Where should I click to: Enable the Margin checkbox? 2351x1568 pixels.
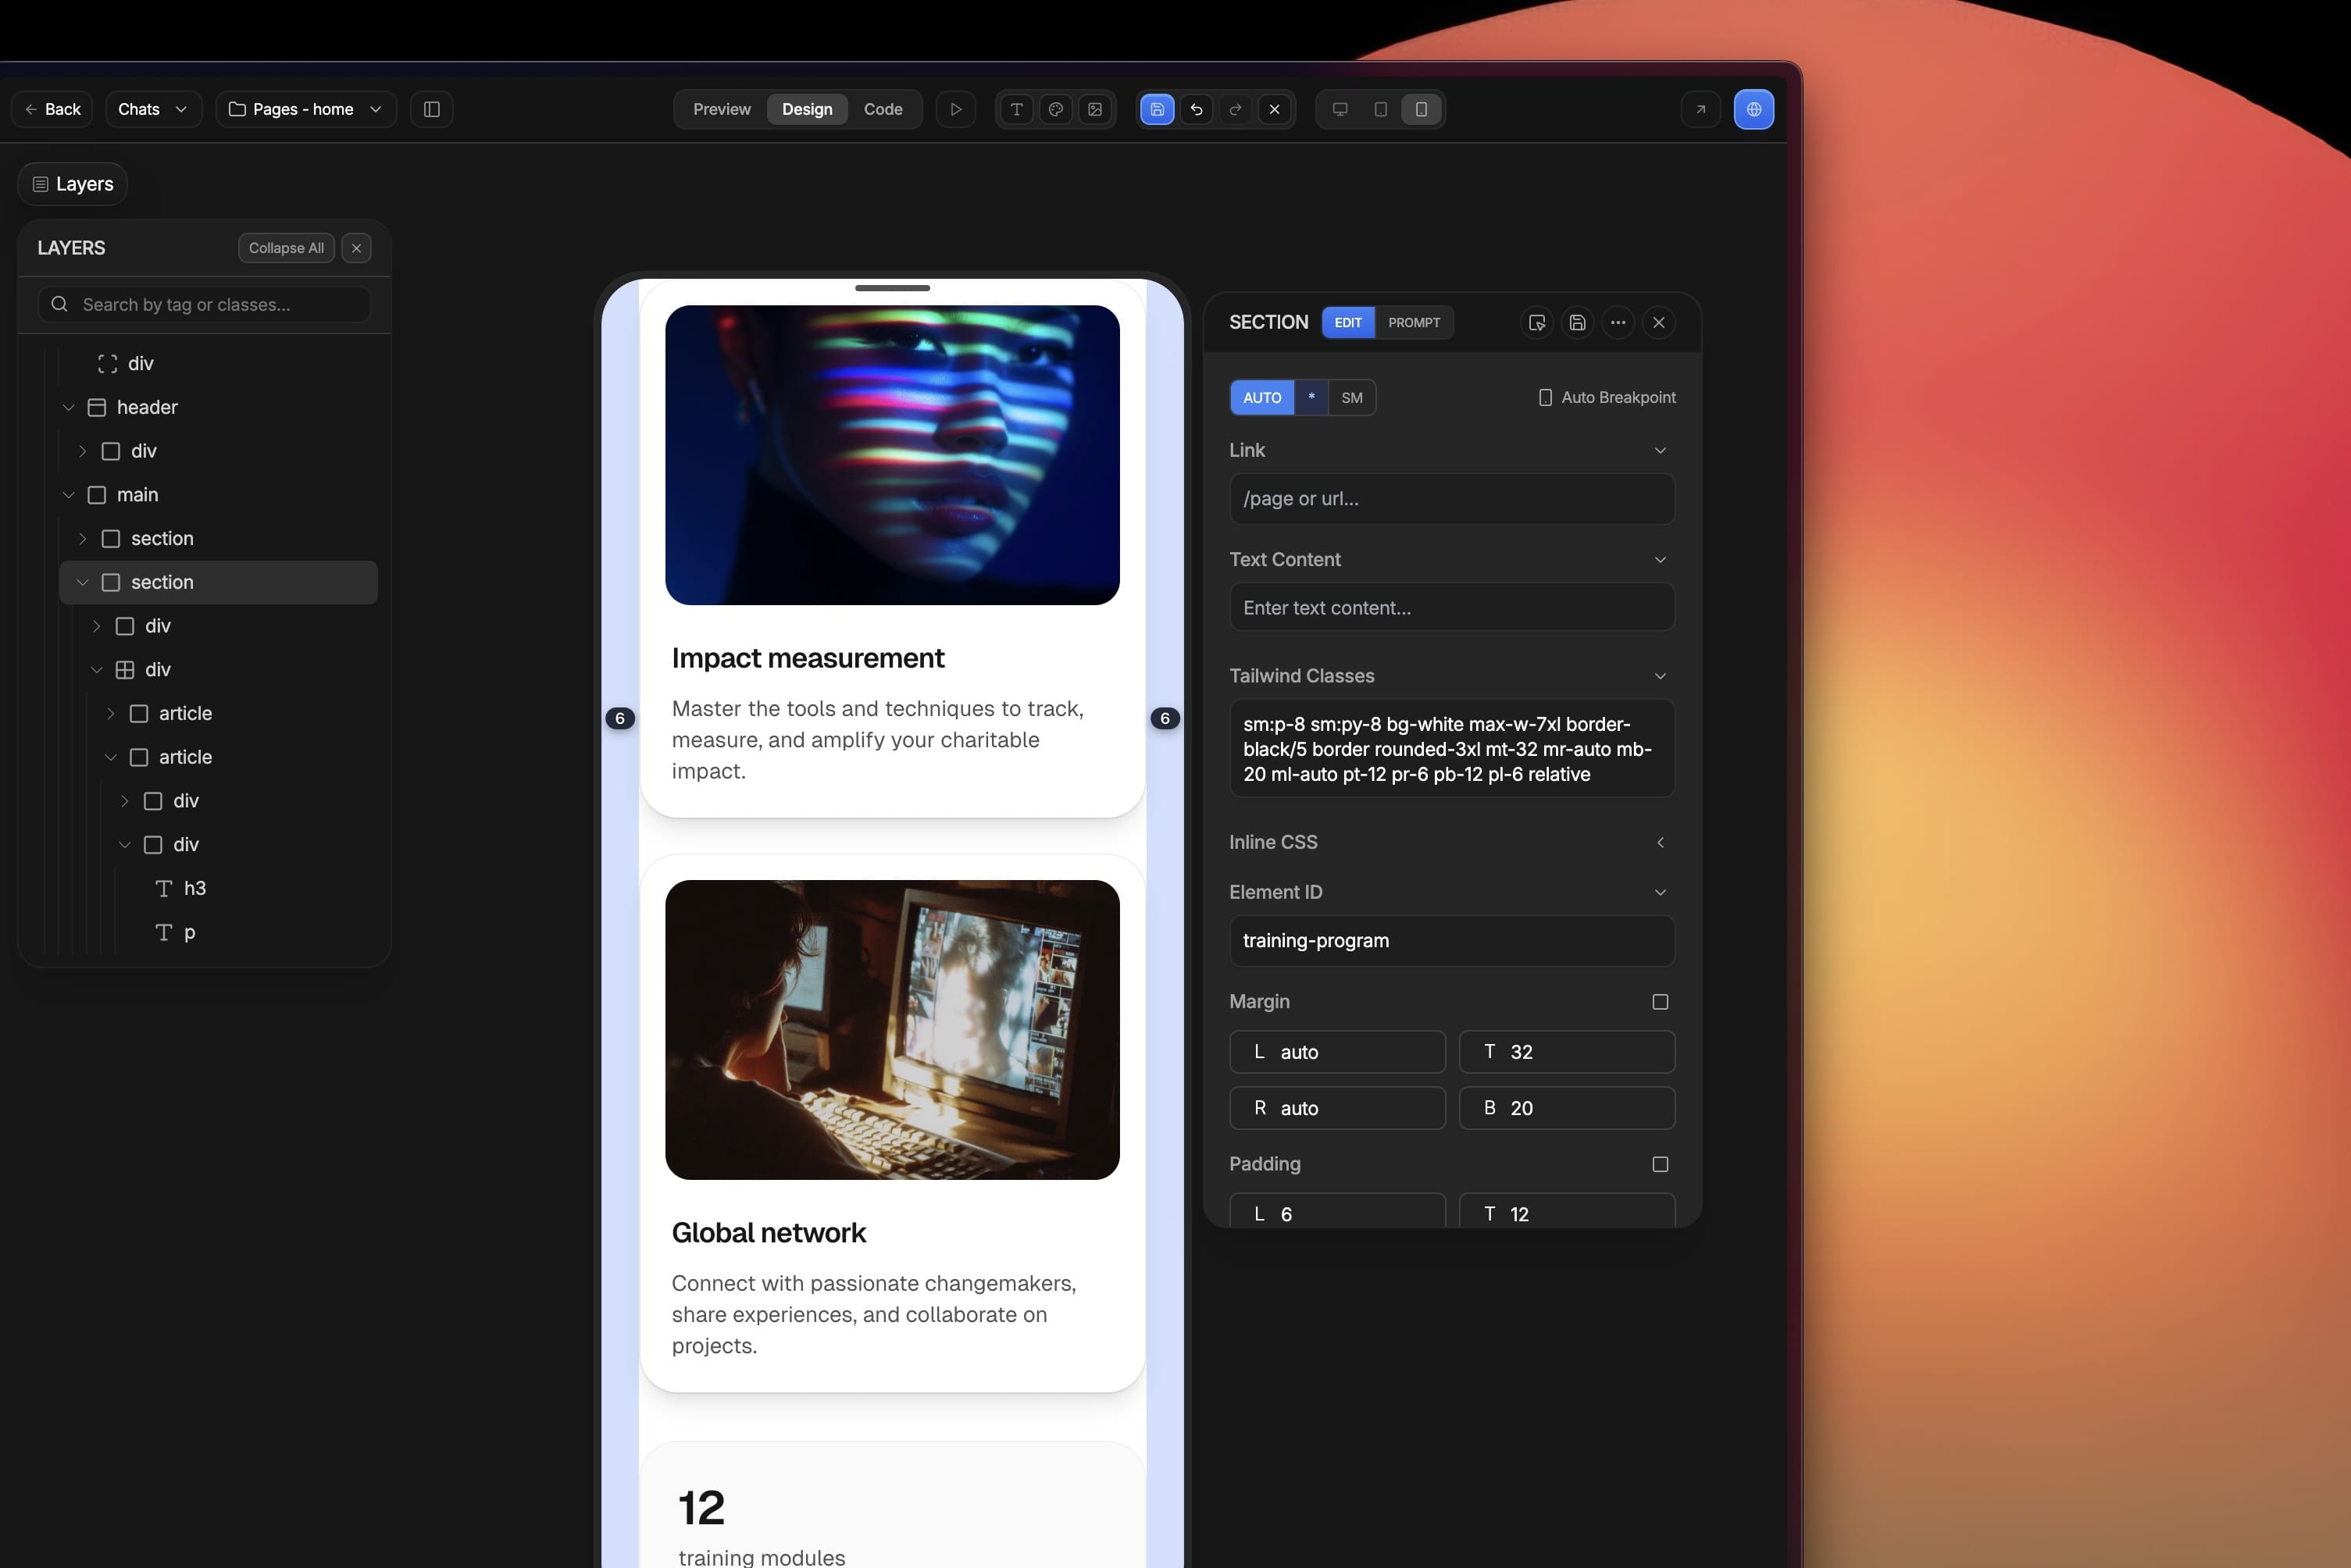pos(1659,1001)
